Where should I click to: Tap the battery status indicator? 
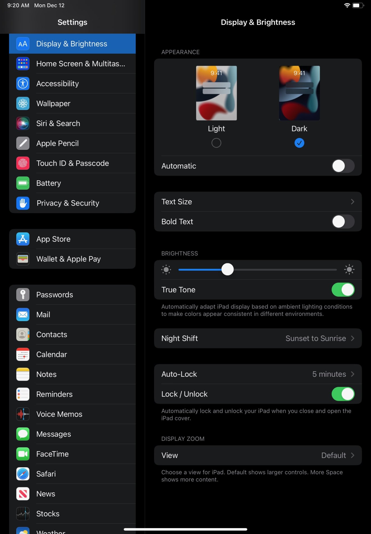tap(358, 5)
